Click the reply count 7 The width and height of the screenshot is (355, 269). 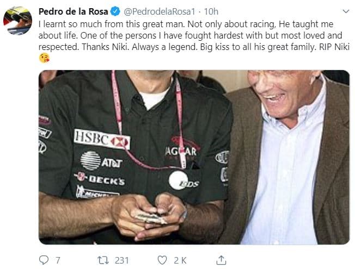point(58,260)
